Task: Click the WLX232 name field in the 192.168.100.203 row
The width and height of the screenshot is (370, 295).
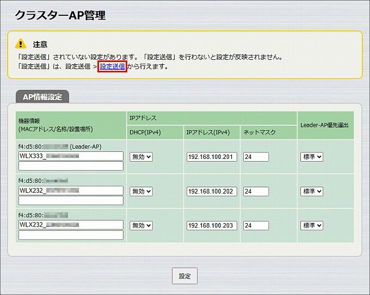Action: tap(71, 225)
